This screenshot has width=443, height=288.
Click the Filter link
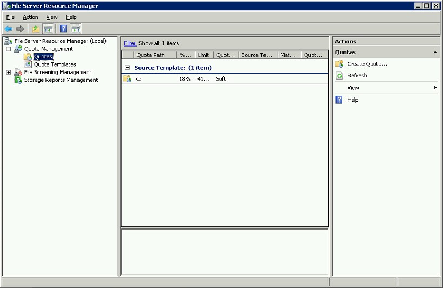pos(130,43)
